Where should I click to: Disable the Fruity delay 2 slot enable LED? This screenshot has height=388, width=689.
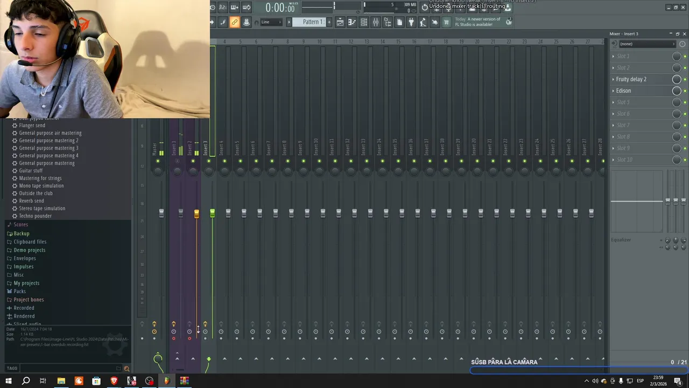point(685,79)
